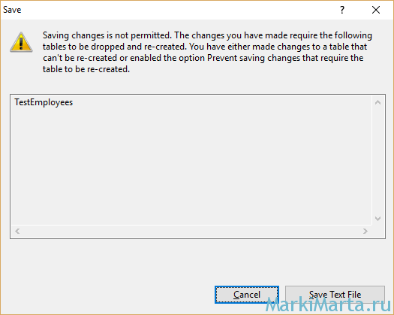
Task: Click the list's scroll up arrow
Action: click(377, 102)
